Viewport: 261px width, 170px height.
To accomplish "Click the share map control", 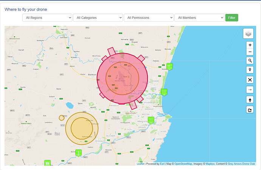I will click(x=250, y=110).
